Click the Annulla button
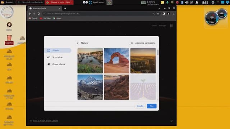This screenshot has width=230, height=129. point(140,106)
